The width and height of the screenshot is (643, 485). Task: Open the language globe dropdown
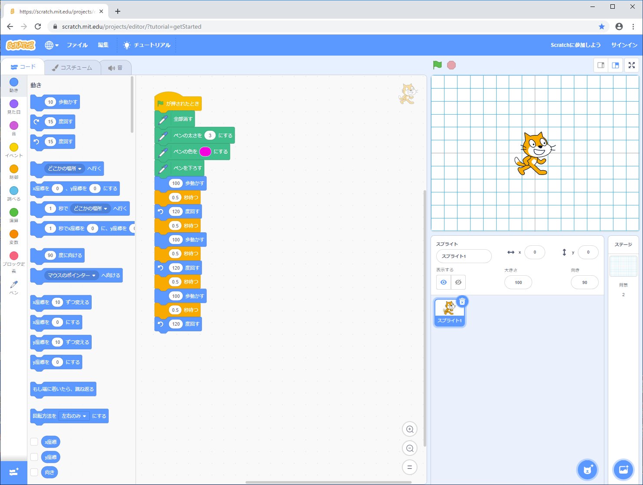[52, 45]
